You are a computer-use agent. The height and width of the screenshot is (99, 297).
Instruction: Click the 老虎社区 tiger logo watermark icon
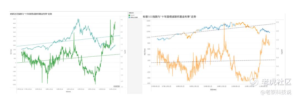click(x=254, y=81)
